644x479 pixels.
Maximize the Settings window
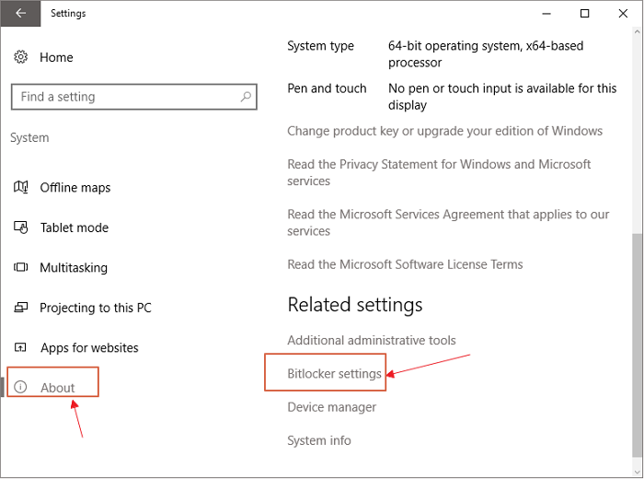(x=585, y=14)
